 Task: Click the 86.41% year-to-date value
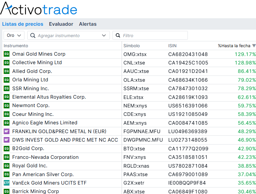coord(247,71)
